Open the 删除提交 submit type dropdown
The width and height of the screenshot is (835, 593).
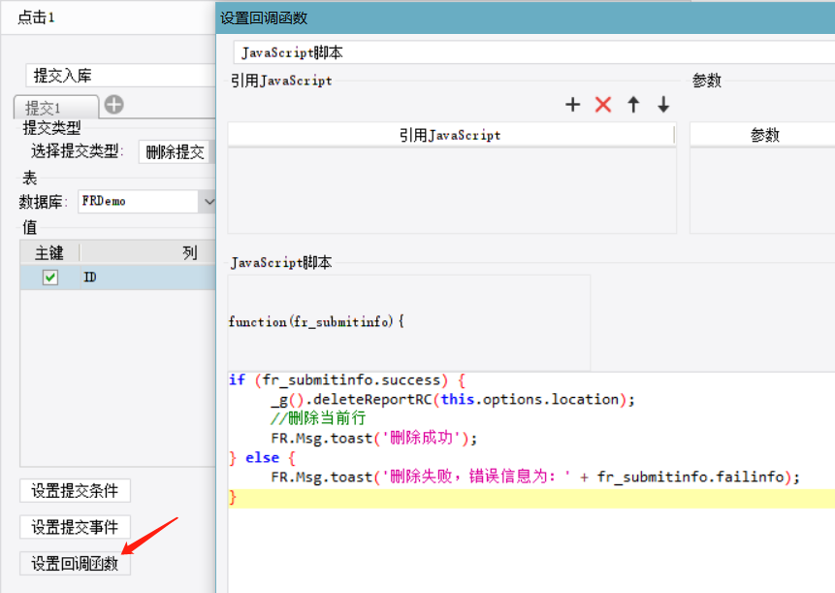(x=177, y=152)
